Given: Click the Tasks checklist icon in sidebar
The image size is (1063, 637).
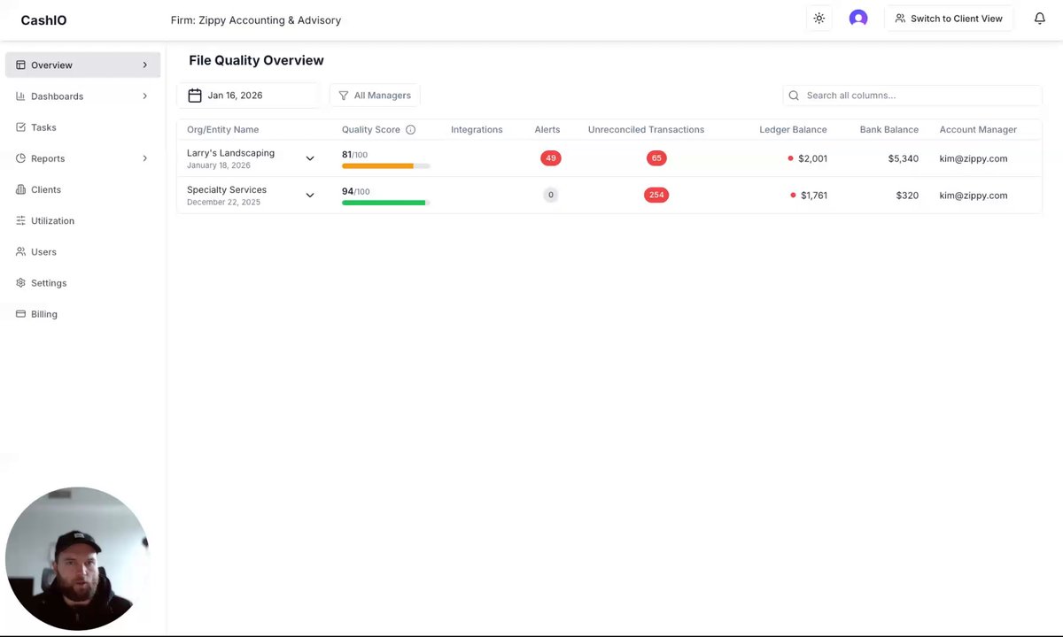Looking at the screenshot, I should [21, 127].
